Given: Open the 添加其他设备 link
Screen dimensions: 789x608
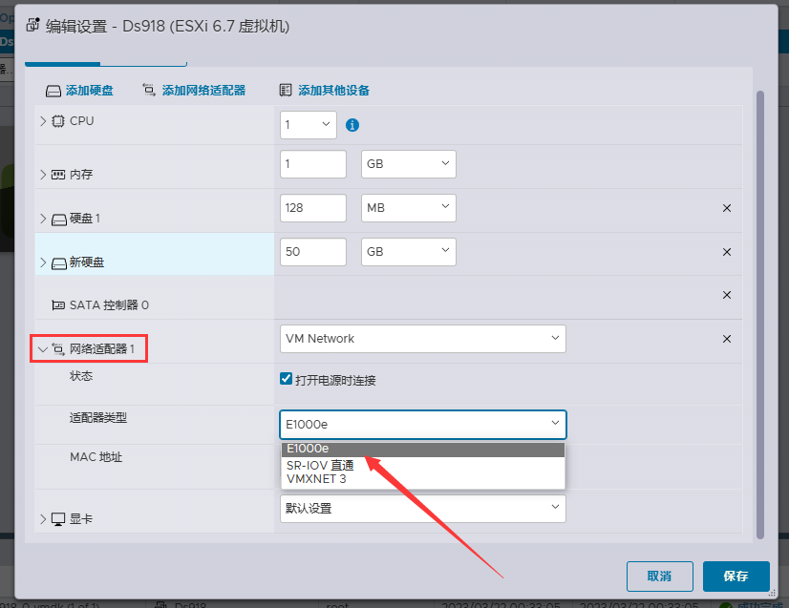Looking at the screenshot, I should coord(334,91).
